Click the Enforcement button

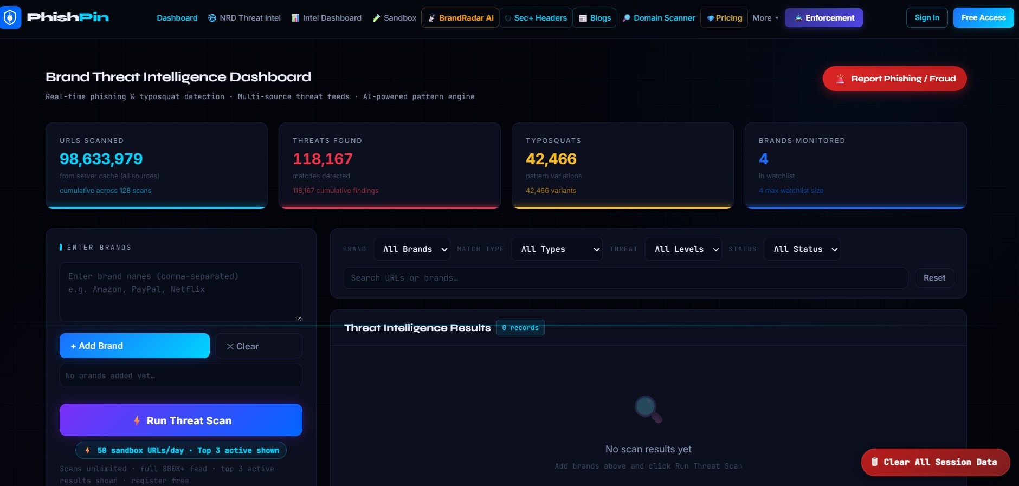(824, 18)
